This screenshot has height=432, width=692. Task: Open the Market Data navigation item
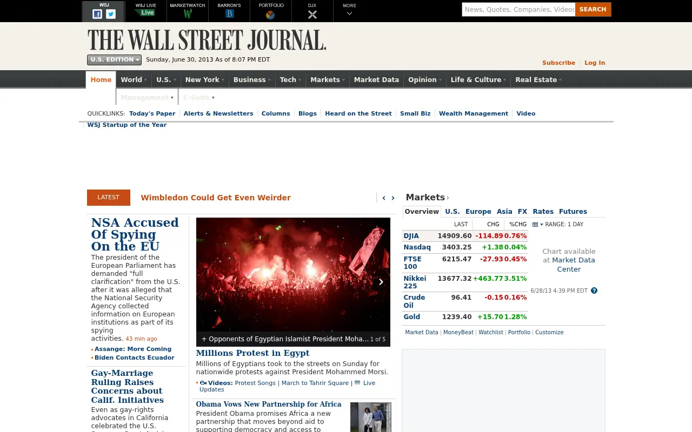click(x=376, y=80)
